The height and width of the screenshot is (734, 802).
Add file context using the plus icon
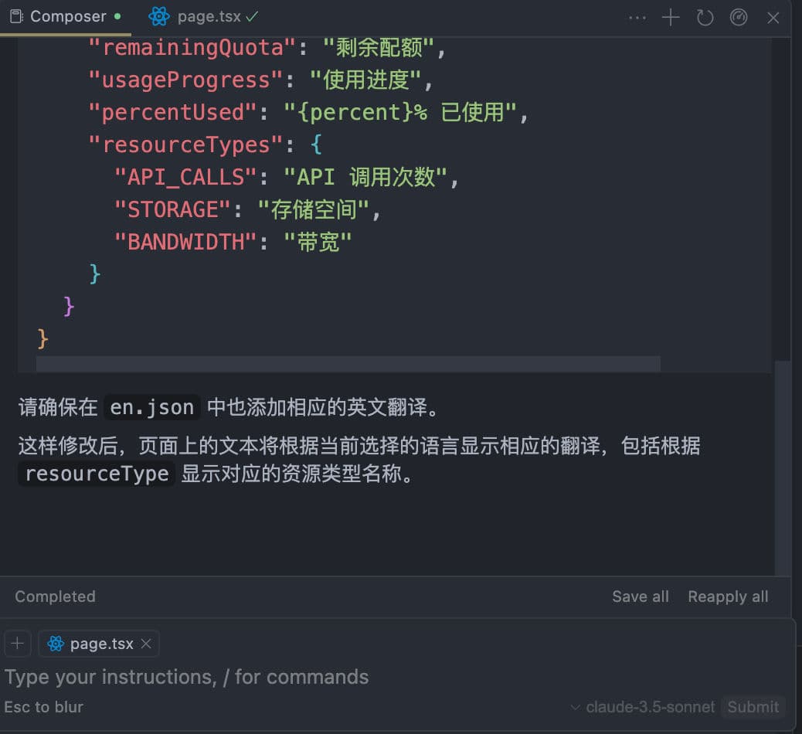click(17, 643)
